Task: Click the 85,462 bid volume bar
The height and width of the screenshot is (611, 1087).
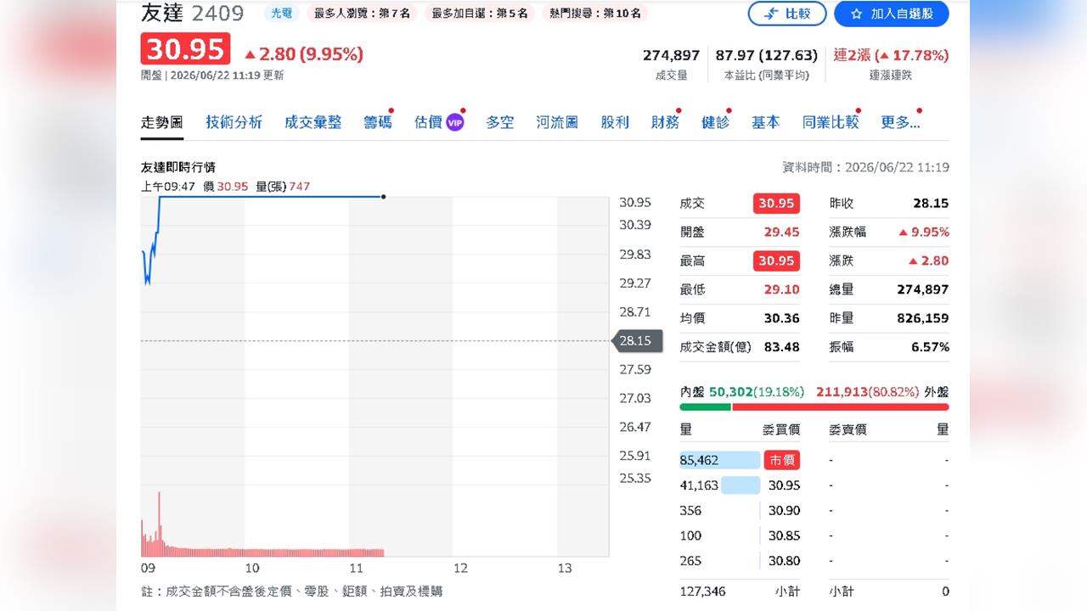Action: [720, 460]
